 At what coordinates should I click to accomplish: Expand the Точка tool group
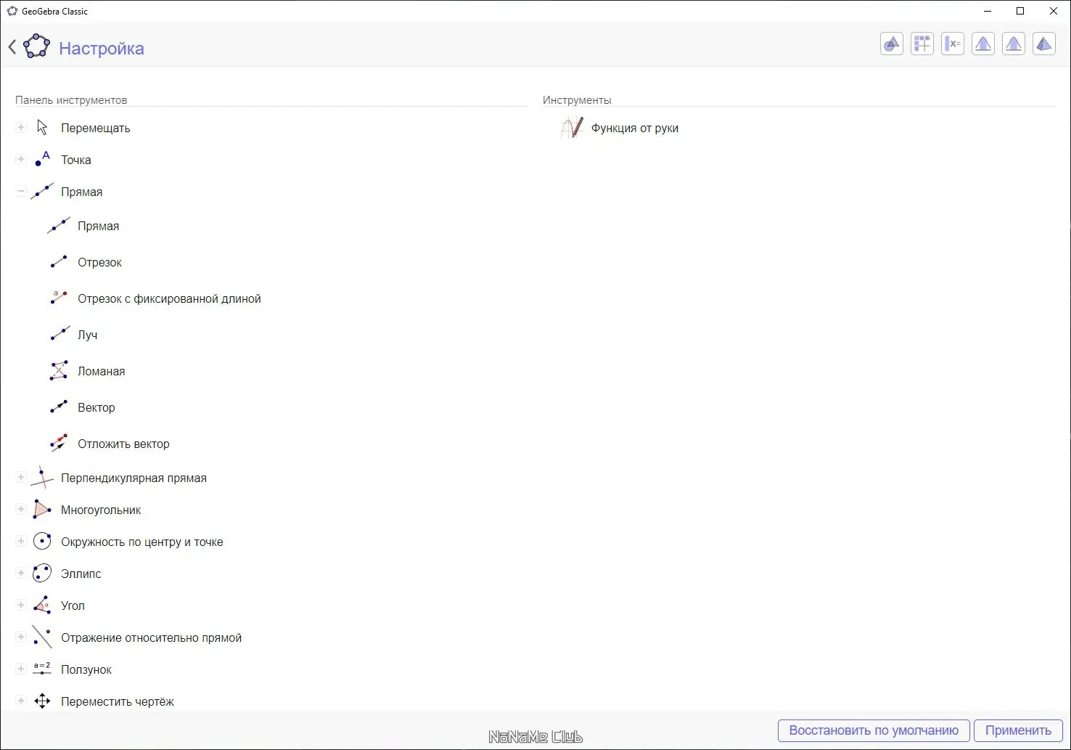click(21, 160)
